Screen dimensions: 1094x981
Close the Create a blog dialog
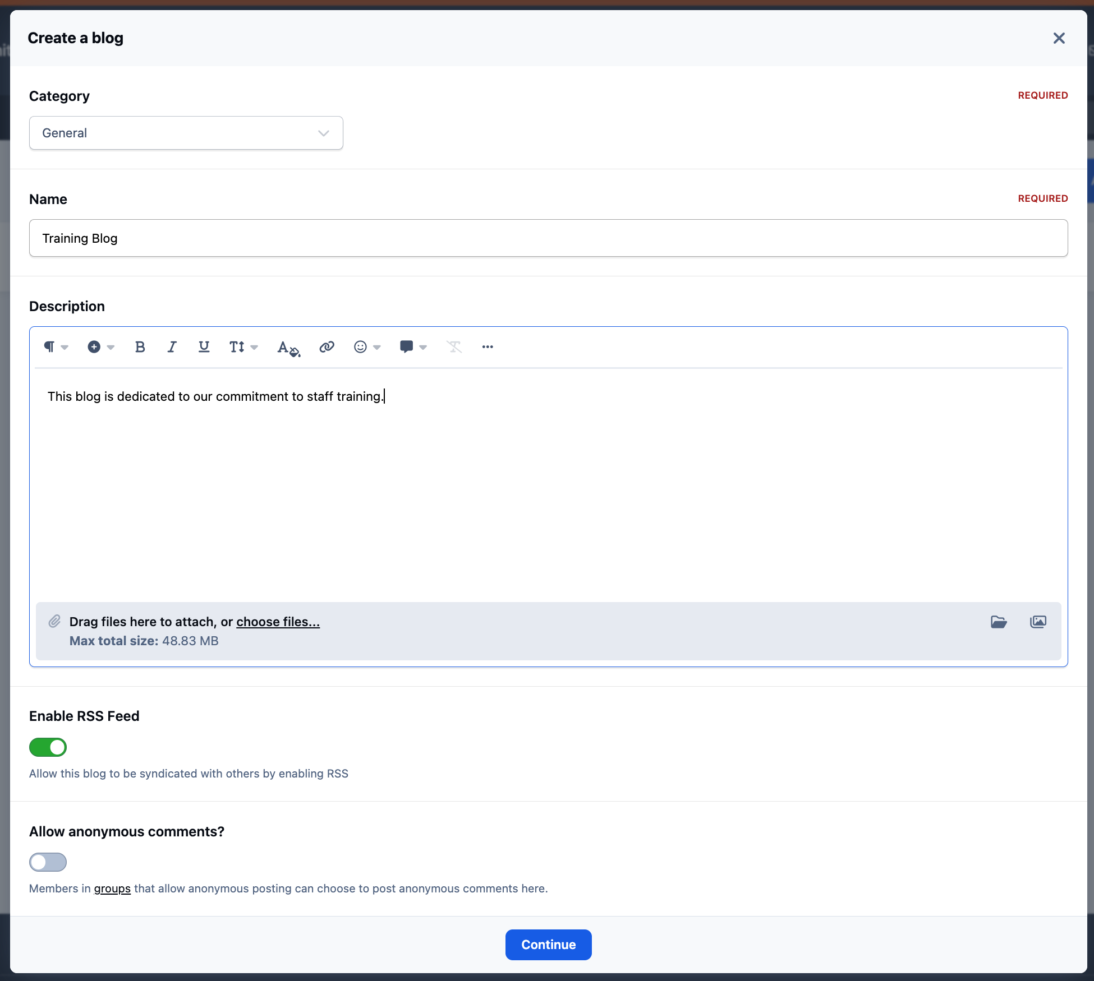(1059, 38)
